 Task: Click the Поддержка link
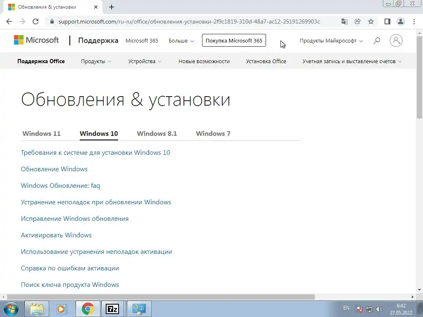(98, 40)
